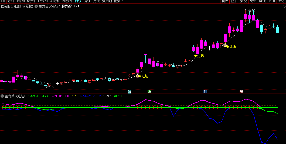Click the 叠加 overlay button
Screen dimensions: 286x144
tap(234, 1)
